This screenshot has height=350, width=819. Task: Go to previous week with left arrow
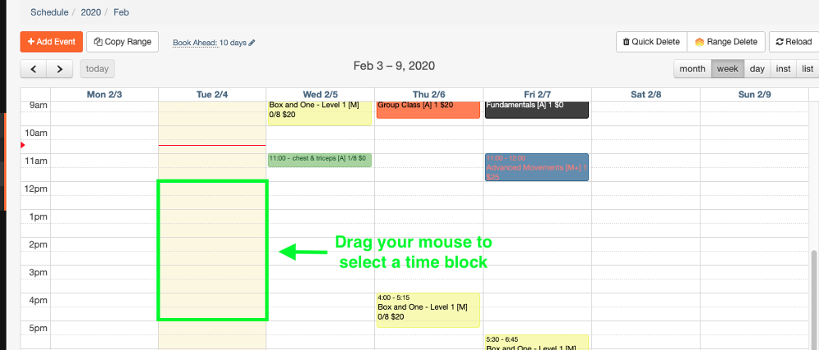(34, 69)
